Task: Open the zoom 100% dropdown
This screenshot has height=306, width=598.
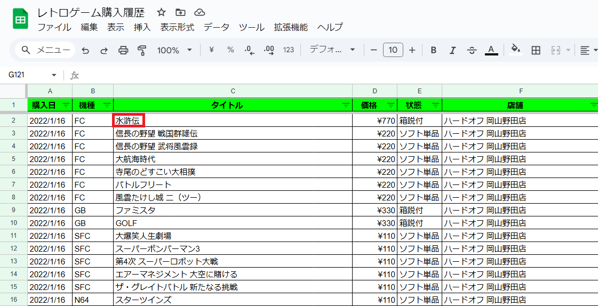Action: pos(174,50)
